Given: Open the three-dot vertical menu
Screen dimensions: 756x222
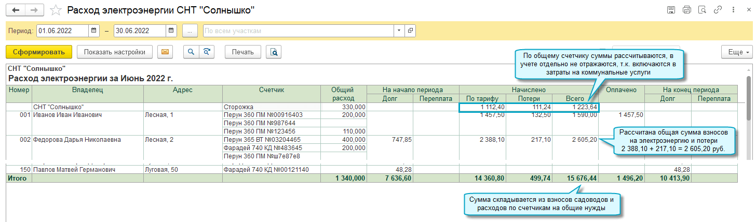Looking at the screenshot, I should [x=734, y=10].
